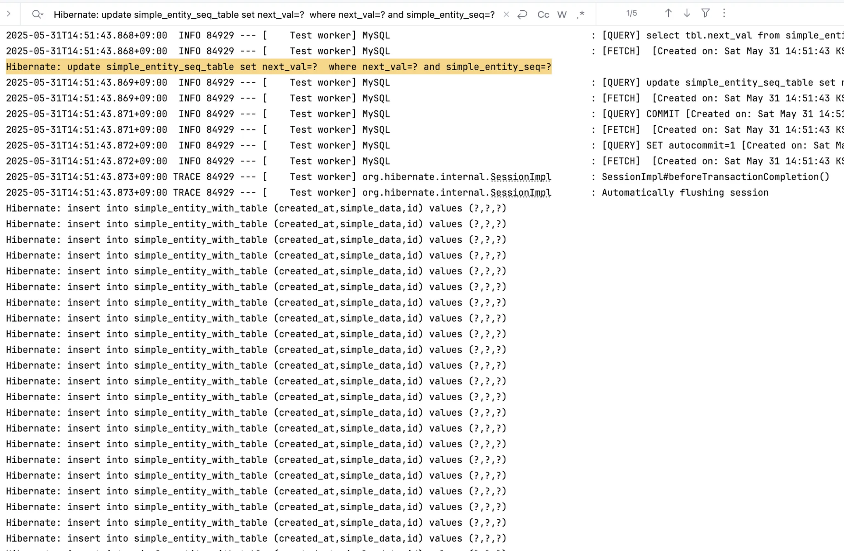Expand the replace field chevron

pos(9,14)
